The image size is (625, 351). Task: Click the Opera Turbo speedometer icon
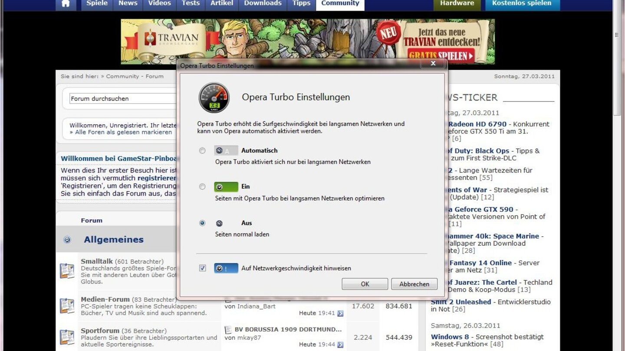click(214, 97)
